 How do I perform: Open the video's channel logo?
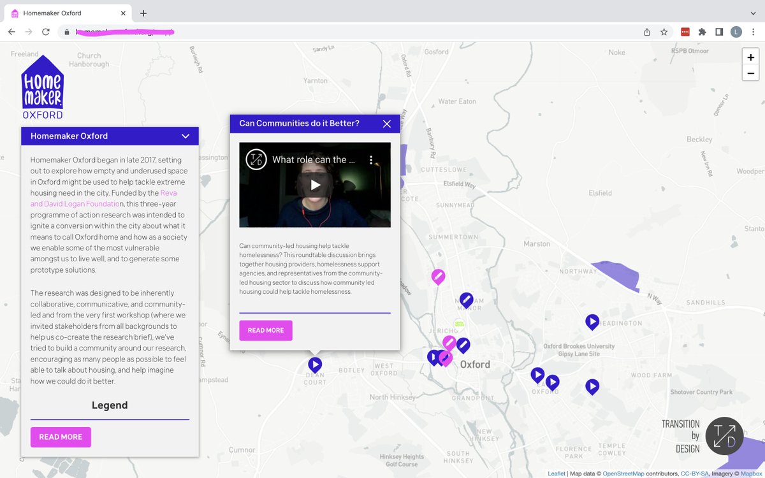(x=256, y=159)
